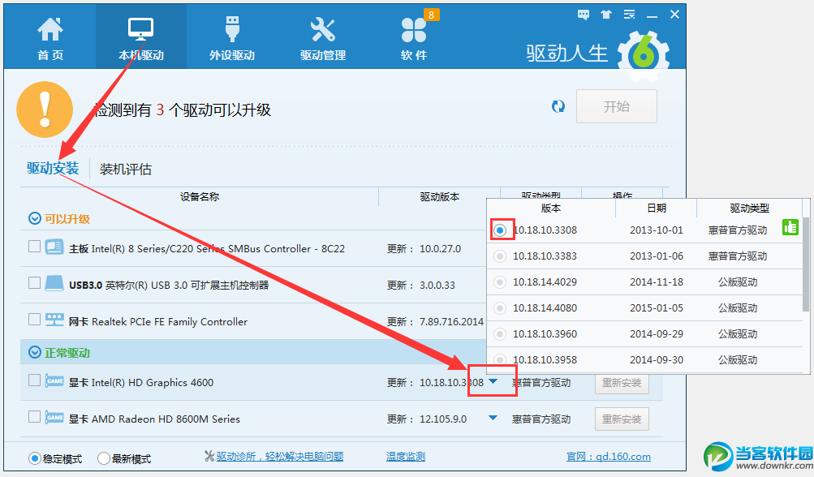Screen dimensions: 814x477
Task: Check the Intel HD Graphics 4600 checkbox
Action: [34, 380]
